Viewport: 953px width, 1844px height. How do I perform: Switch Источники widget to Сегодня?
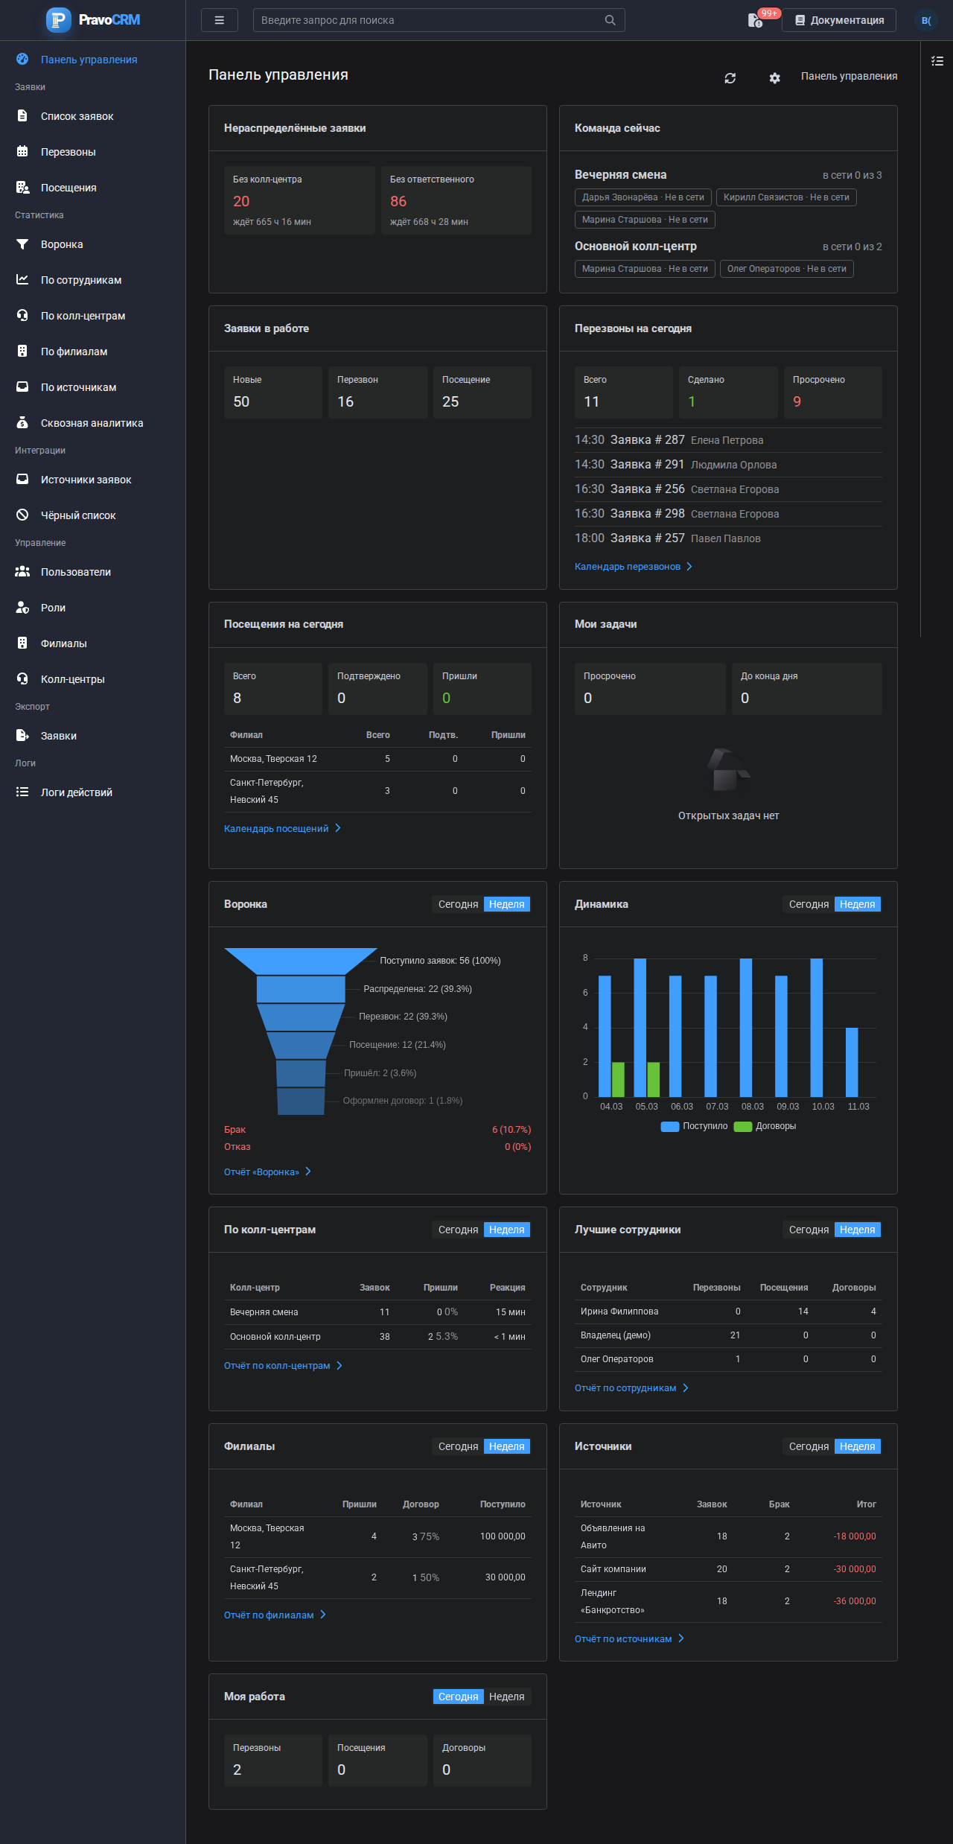(x=809, y=1446)
